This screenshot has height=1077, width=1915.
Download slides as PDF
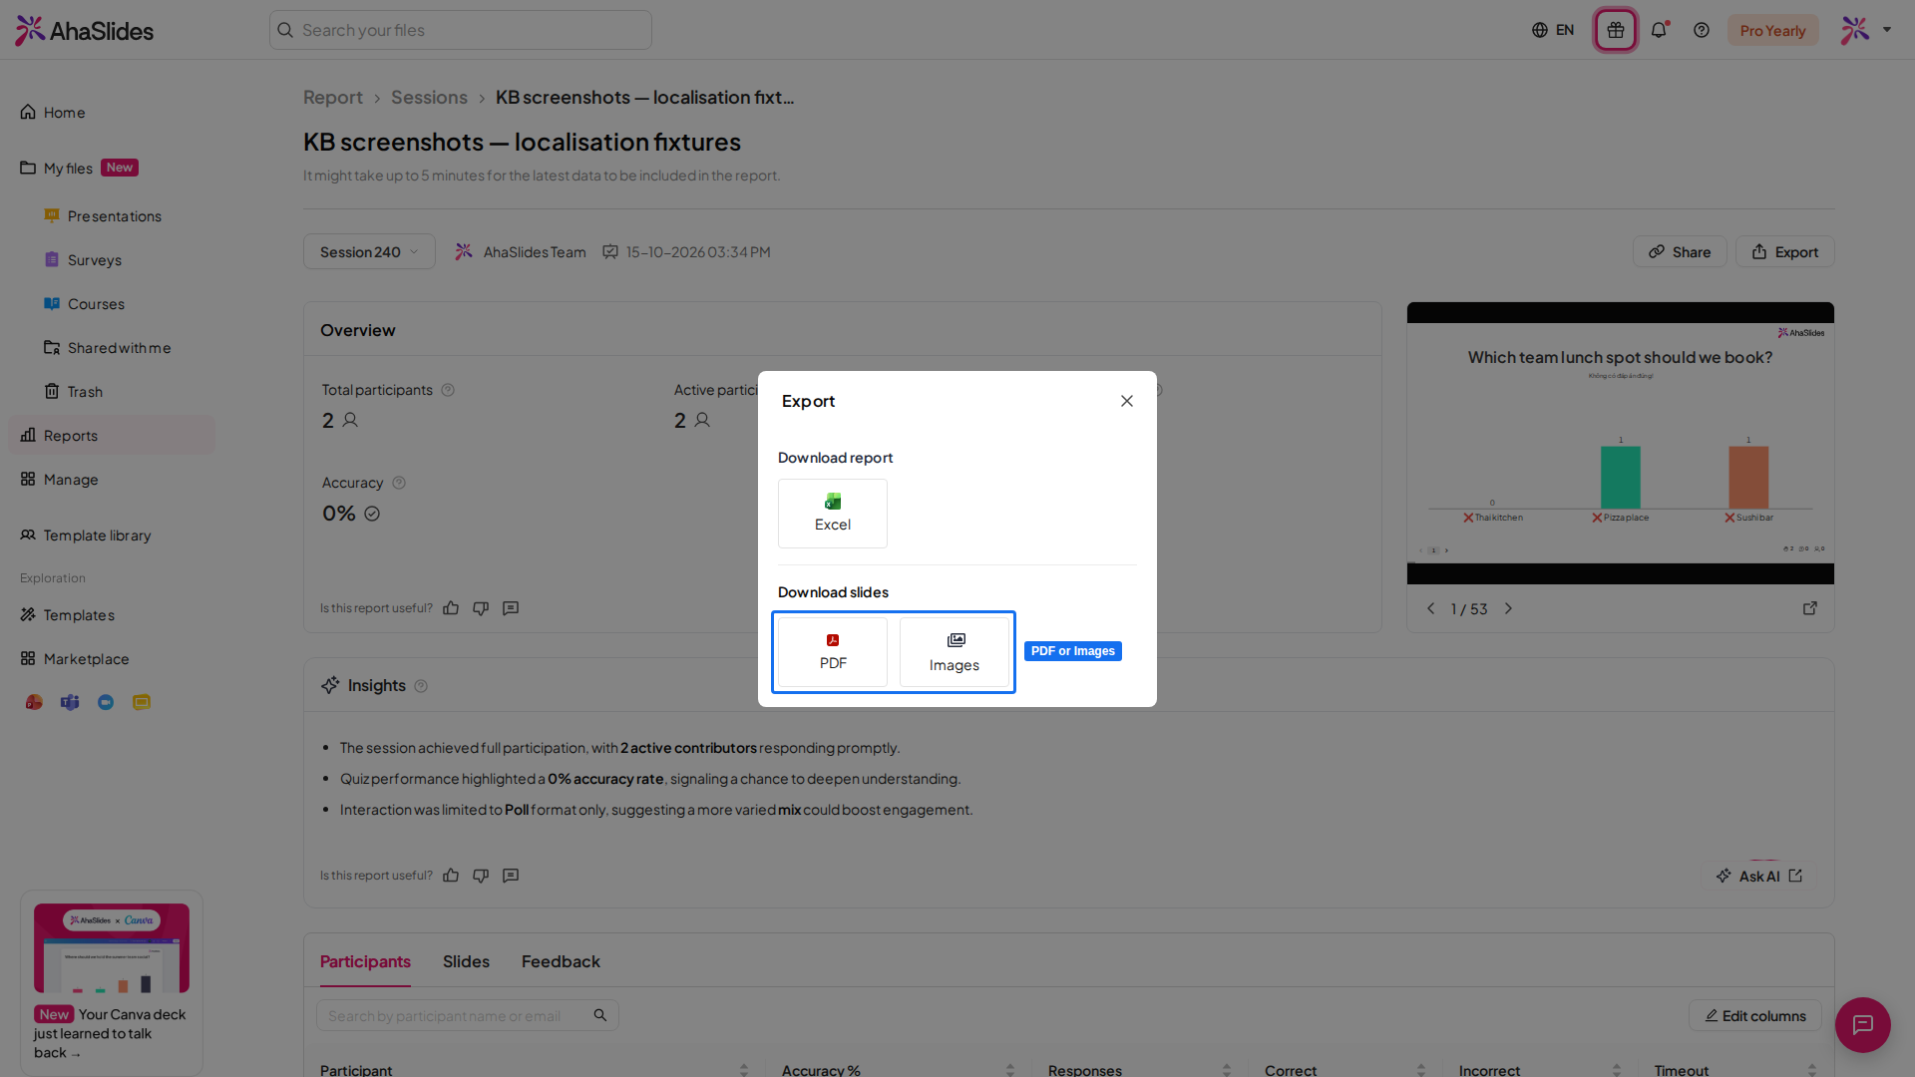(x=833, y=651)
